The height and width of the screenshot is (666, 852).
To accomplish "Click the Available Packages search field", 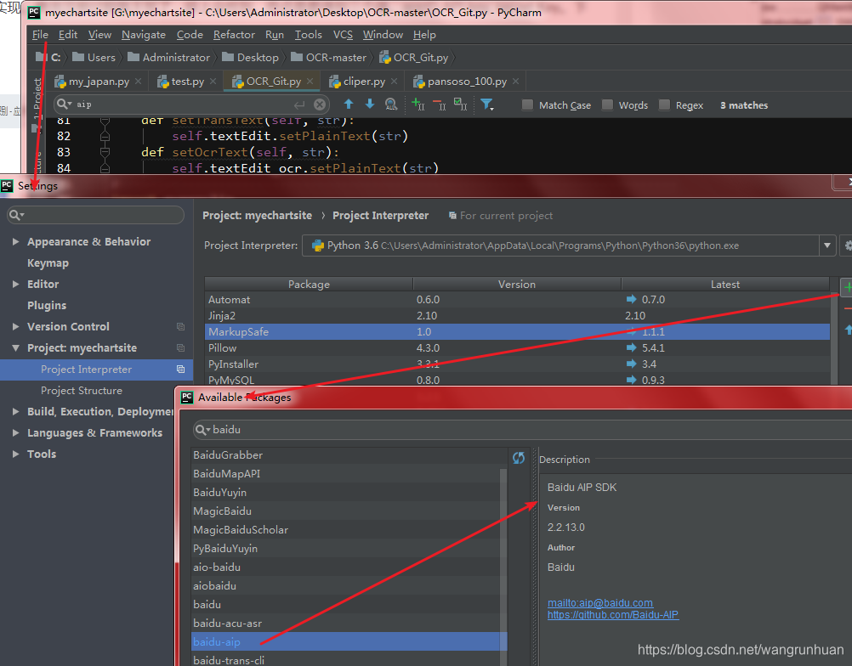I will [521, 429].
